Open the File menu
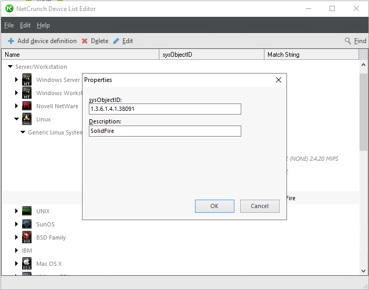 pos(9,25)
